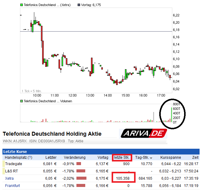Viewport: 202px width, 190px height.
Task: Click the L&S RT row name
Action: pos(12,171)
